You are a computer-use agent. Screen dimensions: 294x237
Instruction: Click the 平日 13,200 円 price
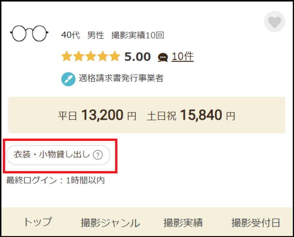pos(97,115)
